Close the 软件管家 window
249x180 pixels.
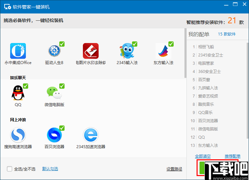pos(244,4)
